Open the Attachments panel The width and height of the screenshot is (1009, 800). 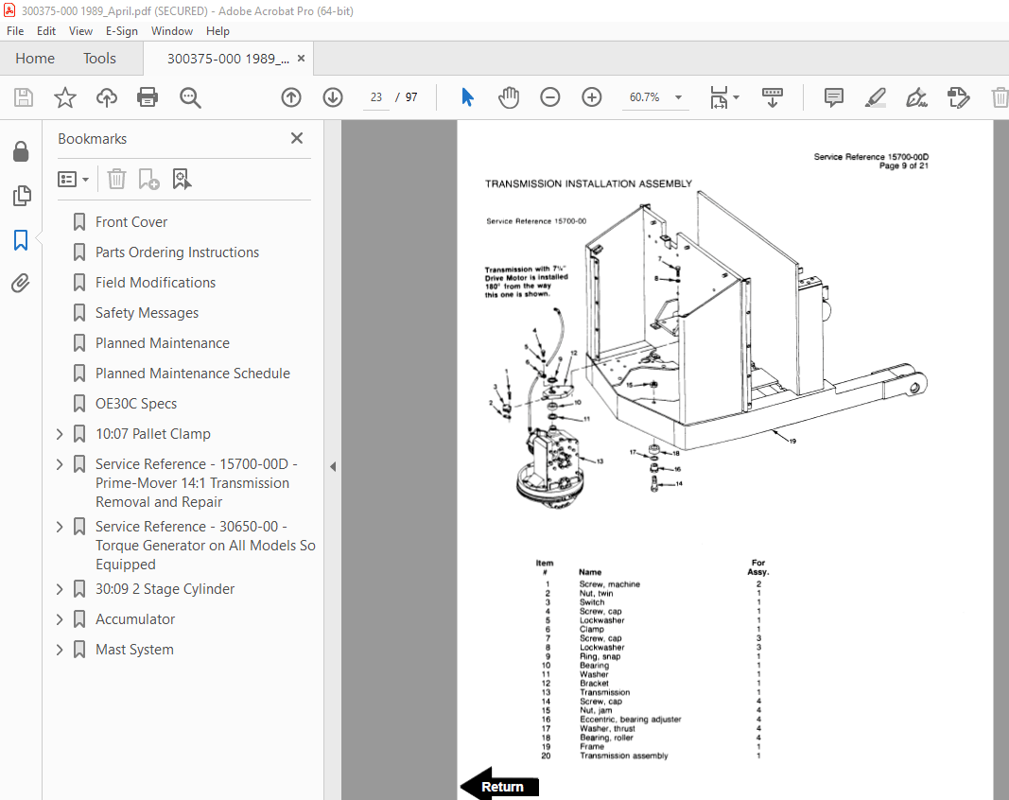pos(21,283)
